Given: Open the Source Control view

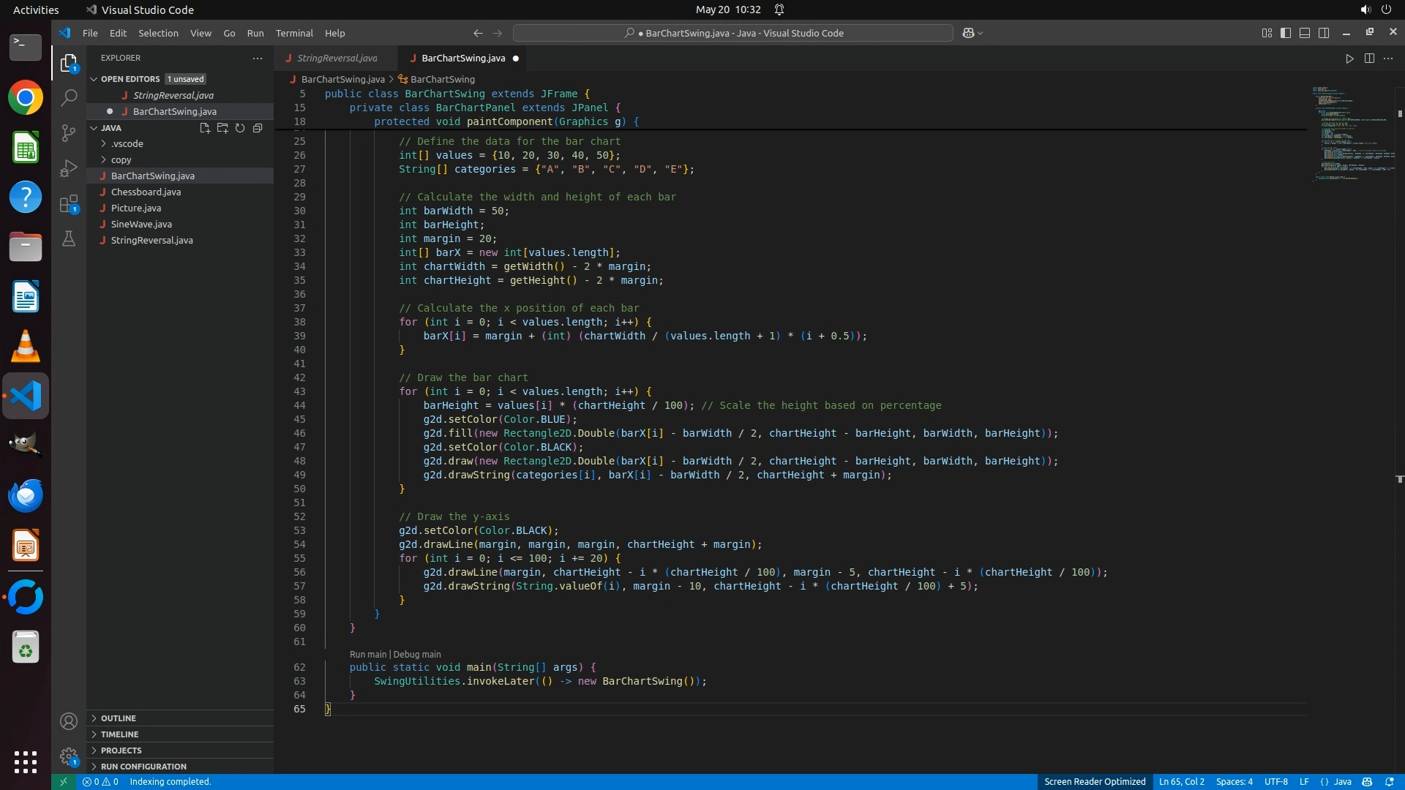Looking at the screenshot, I should tap(69, 132).
